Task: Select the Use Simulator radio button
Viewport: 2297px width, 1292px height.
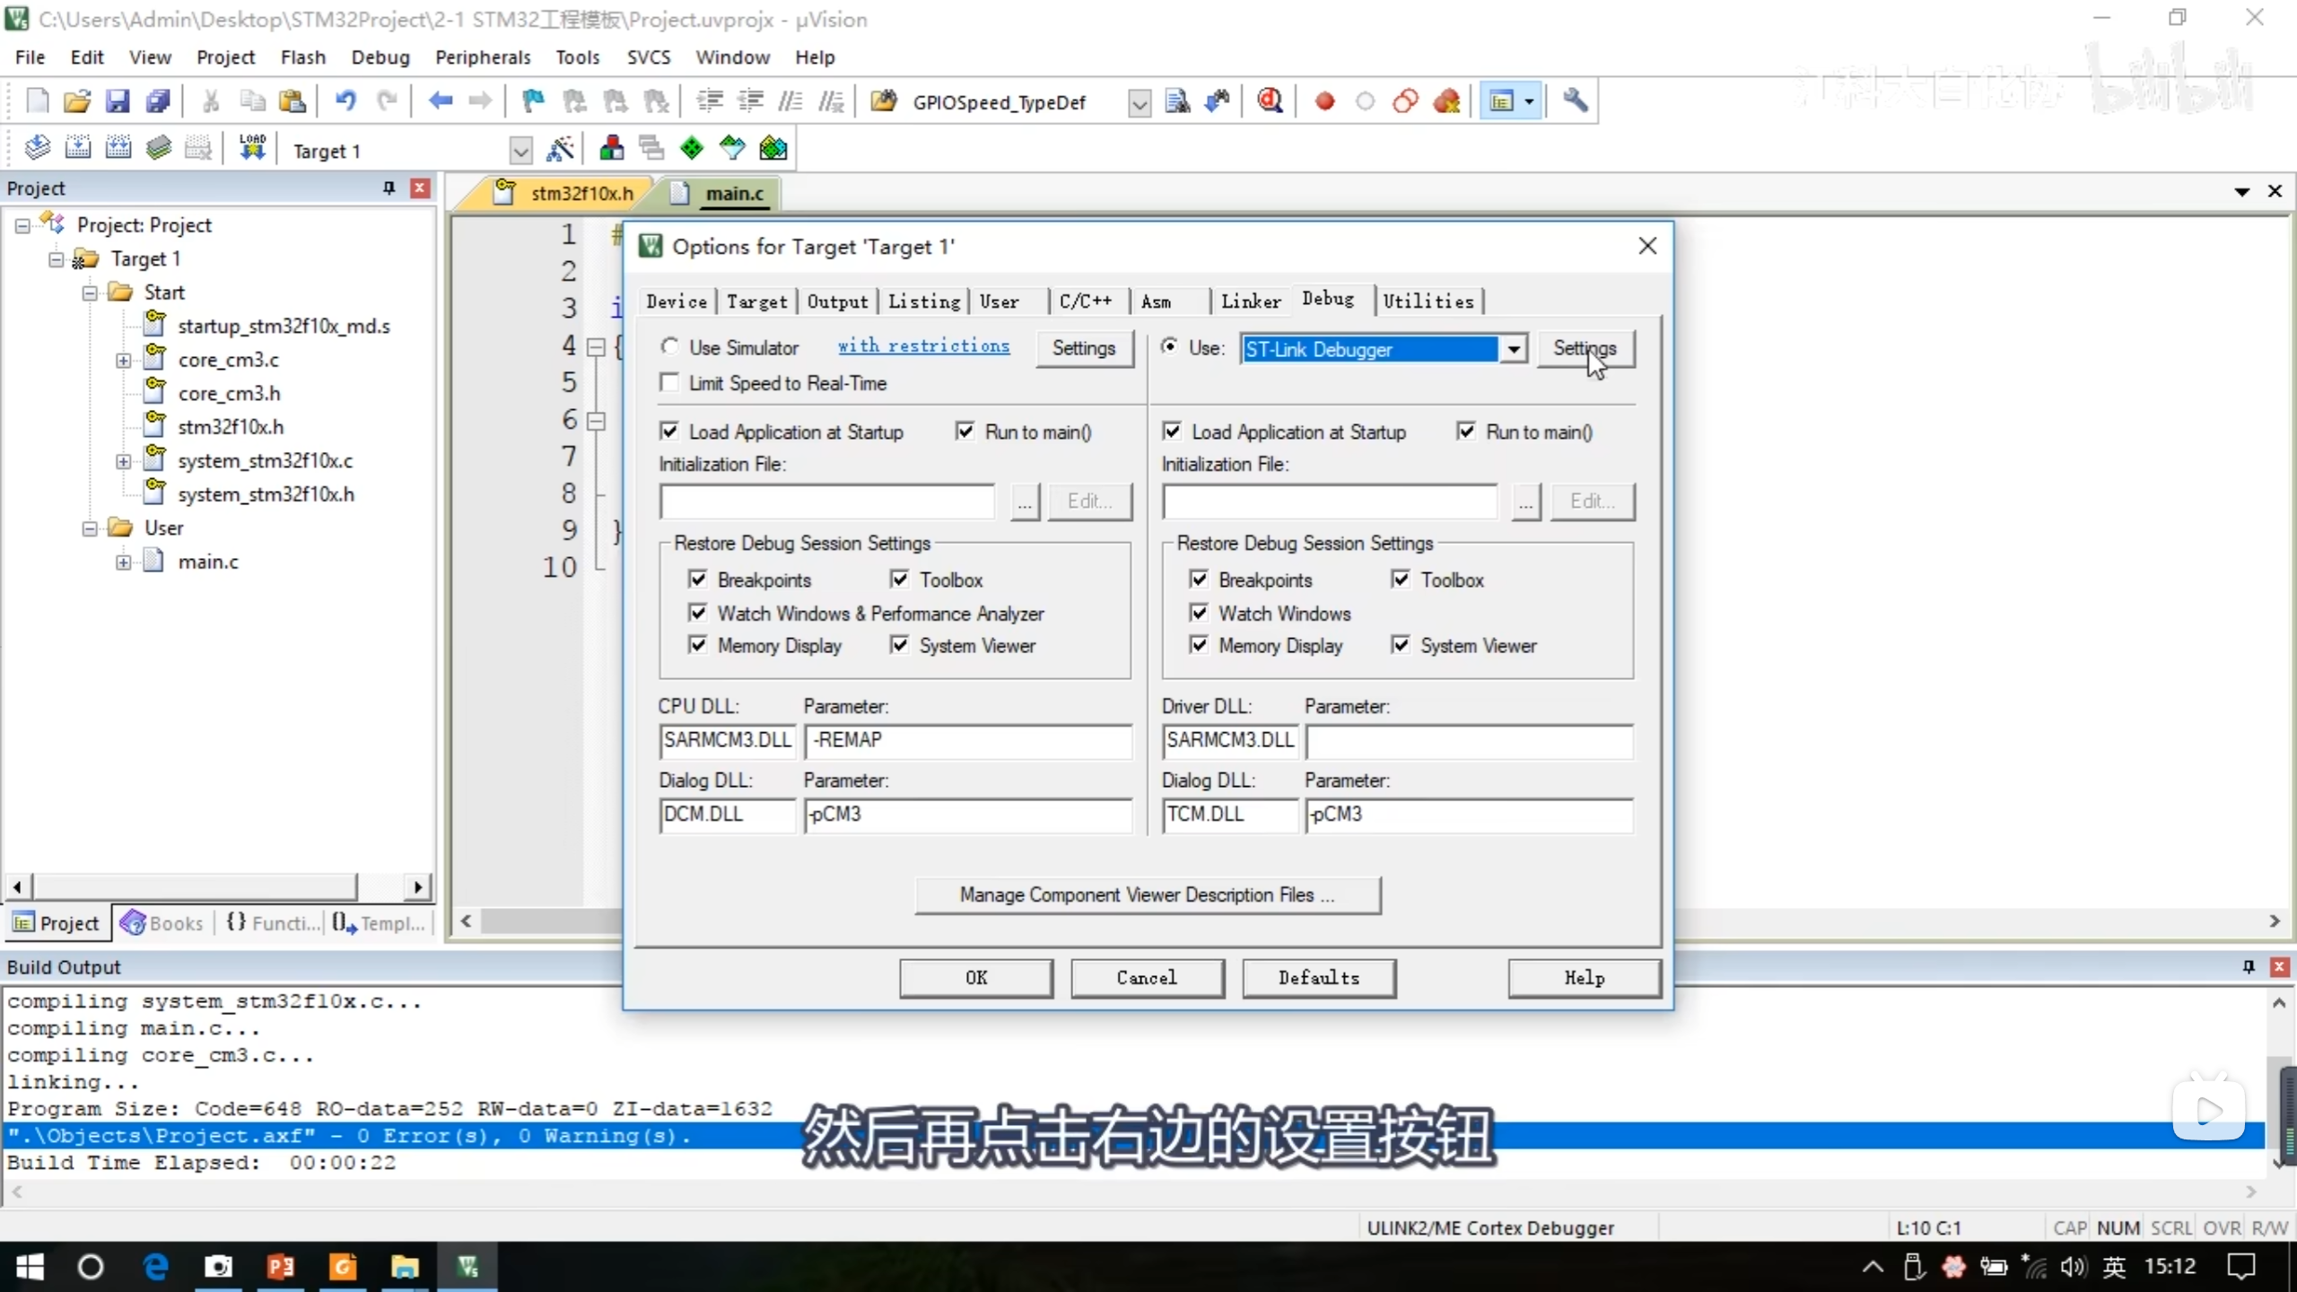Action: [x=669, y=347]
